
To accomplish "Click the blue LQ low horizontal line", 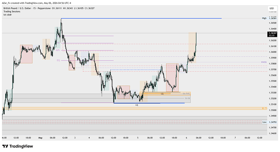I will click(149, 103).
